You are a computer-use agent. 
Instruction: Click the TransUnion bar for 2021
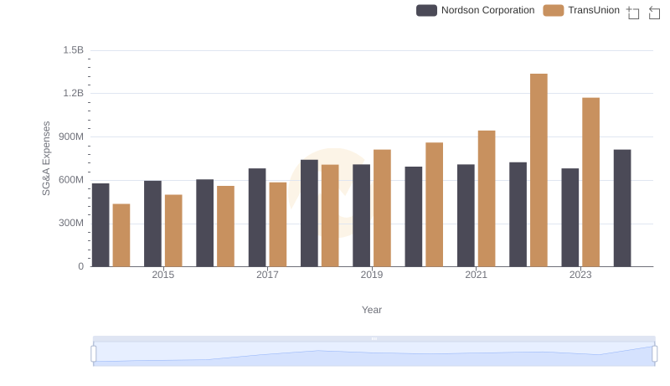point(487,198)
